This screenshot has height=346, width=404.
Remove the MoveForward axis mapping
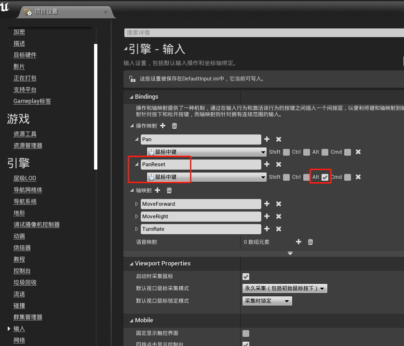(279, 204)
